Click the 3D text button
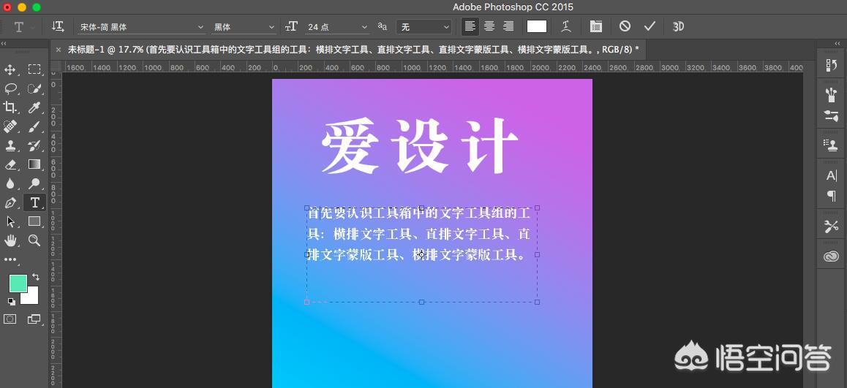The image size is (847, 388). click(x=679, y=26)
